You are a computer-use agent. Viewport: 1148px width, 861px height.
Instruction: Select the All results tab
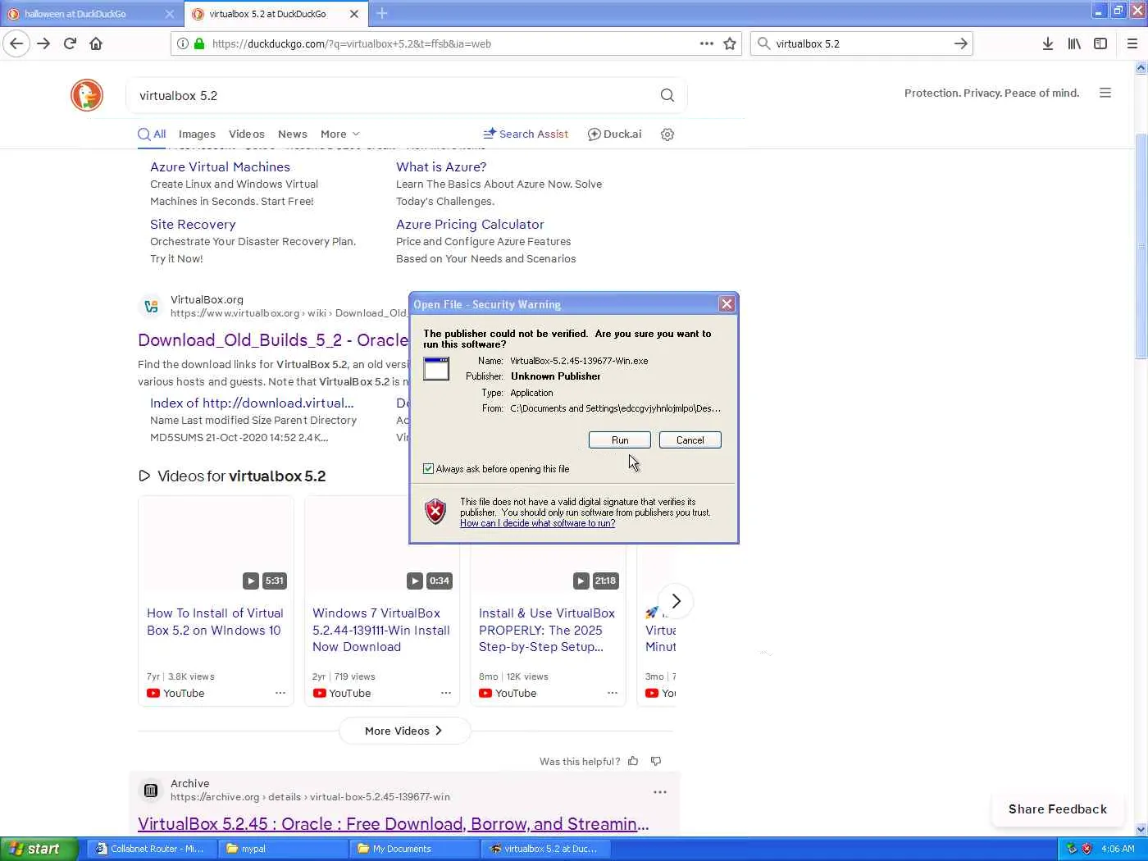click(x=153, y=134)
